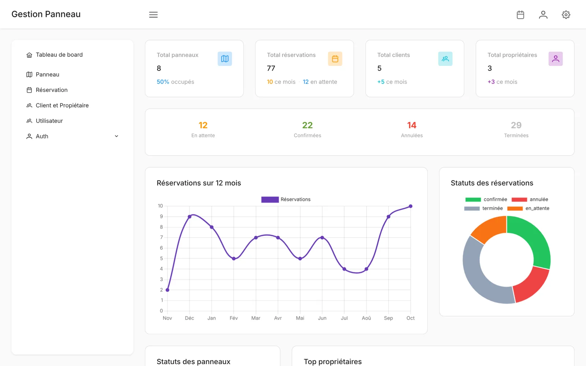Viewport: 586px width, 366px height.
Task: Open the calendar icon in header
Action: 520,15
